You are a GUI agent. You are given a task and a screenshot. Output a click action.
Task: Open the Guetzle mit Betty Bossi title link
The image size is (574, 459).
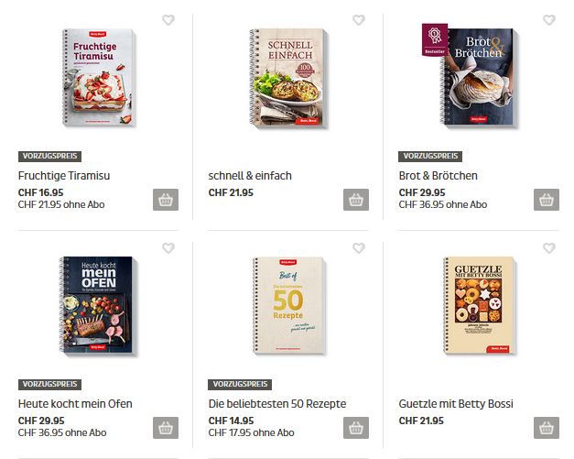[x=456, y=404]
